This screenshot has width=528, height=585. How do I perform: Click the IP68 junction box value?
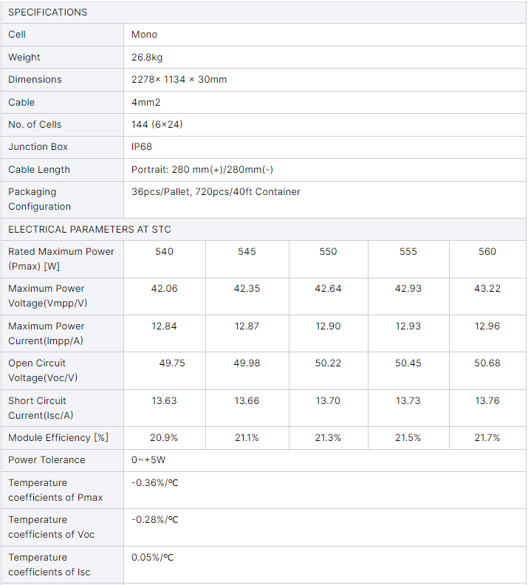tap(142, 147)
